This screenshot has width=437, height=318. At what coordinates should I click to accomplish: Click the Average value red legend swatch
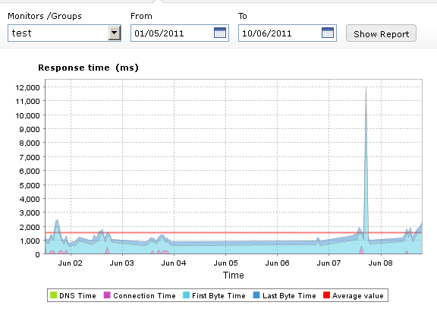[x=326, y=295]
